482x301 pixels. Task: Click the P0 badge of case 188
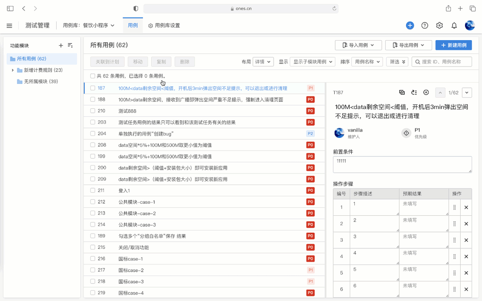point(311,99)
